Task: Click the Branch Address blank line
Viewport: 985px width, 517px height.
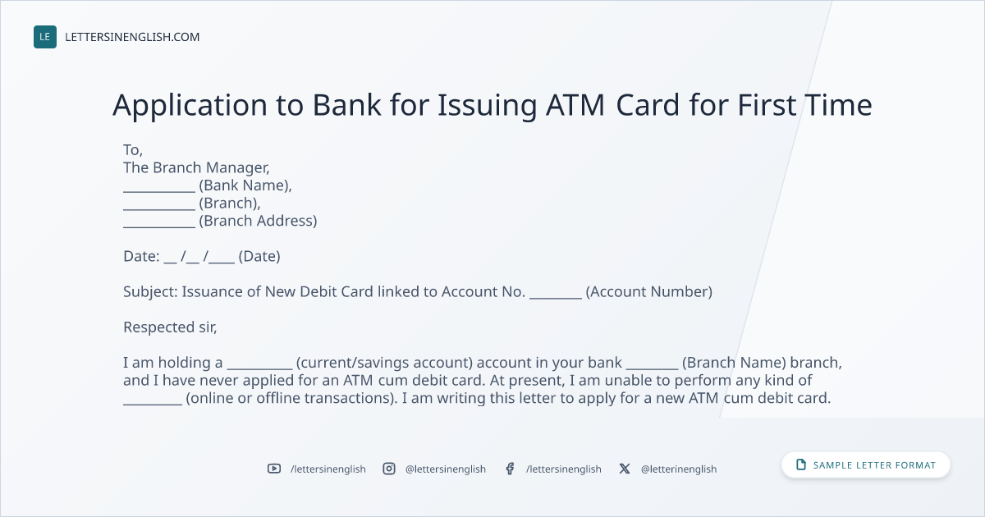Action: pyautogui.click(x=159, y=222)
